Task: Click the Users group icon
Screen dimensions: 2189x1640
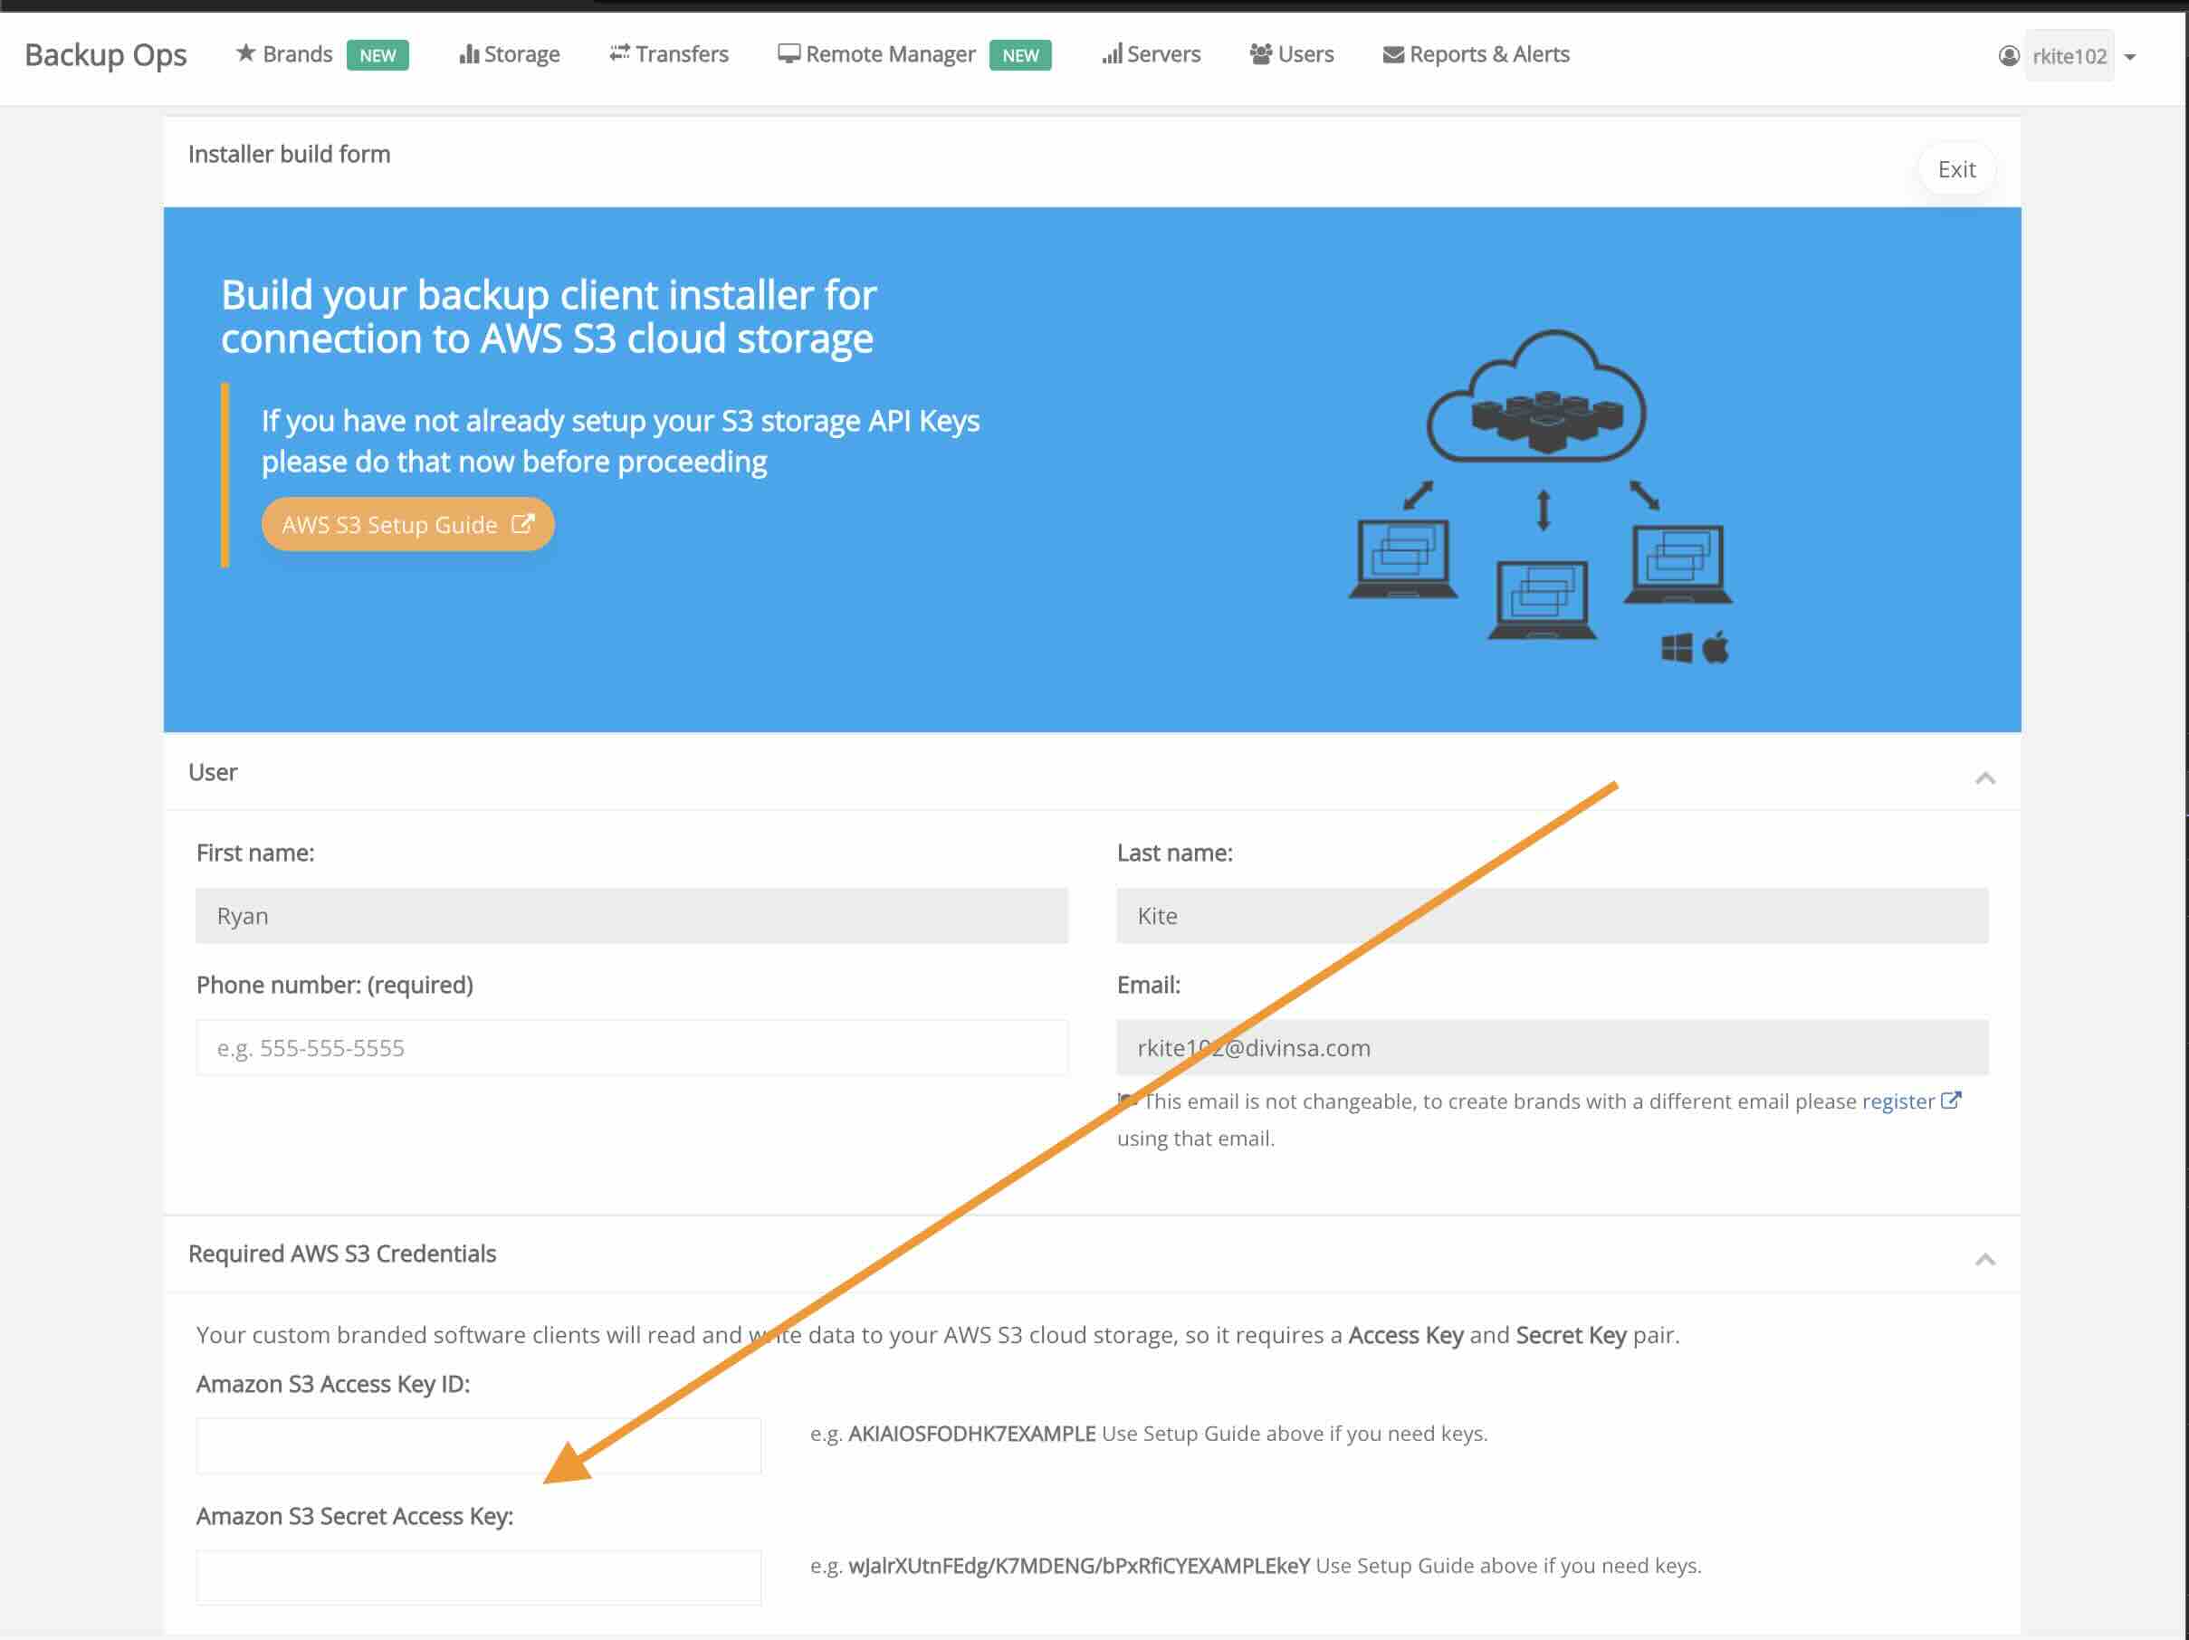Action: (1261, 54)
